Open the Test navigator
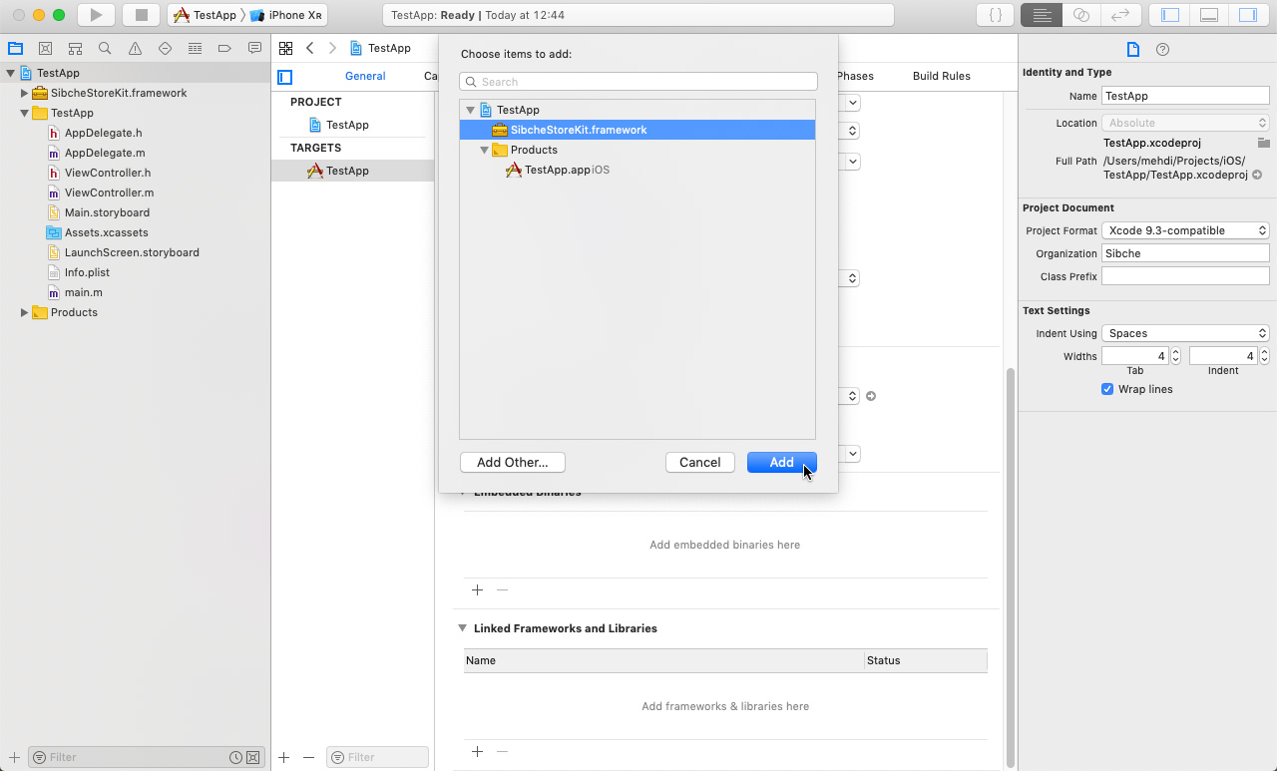Viewport: 1277px width, 771px height. point(165,48)
